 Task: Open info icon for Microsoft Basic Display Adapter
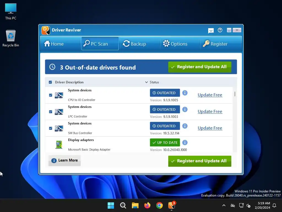point(185,143)
